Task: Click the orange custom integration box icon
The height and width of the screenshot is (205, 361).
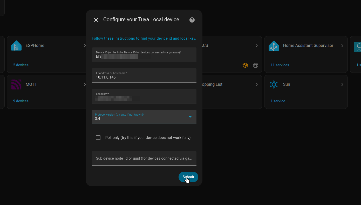Action: click(245, 65)
